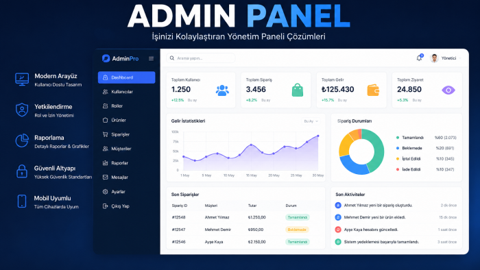
Task: Open the Bu Ay period dropdown
Action: 311,121
